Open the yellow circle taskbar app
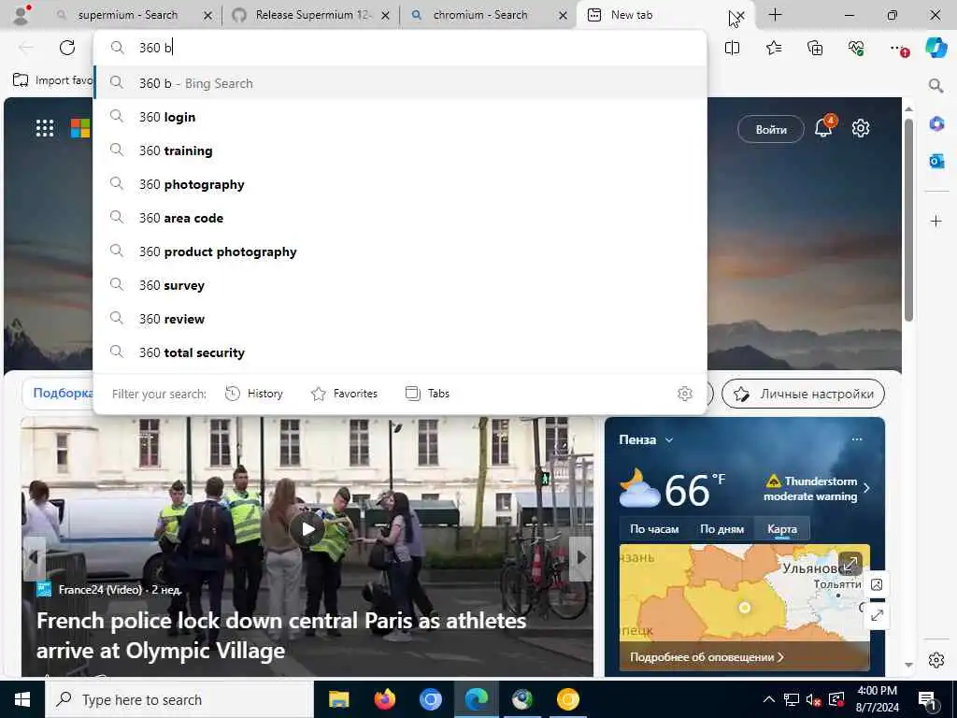Screen dimensions: 957x718 point(567,699)
